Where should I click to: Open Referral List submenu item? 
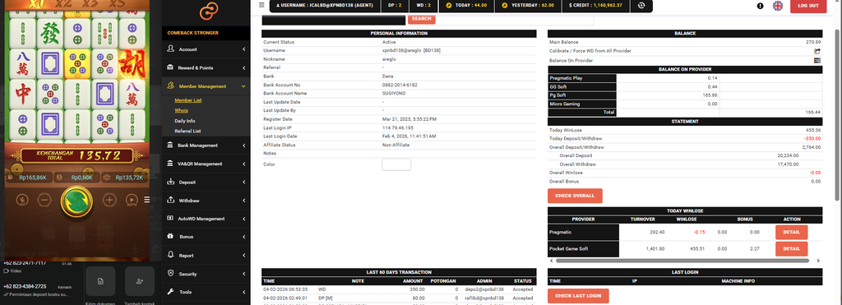[x=188, y=131]
